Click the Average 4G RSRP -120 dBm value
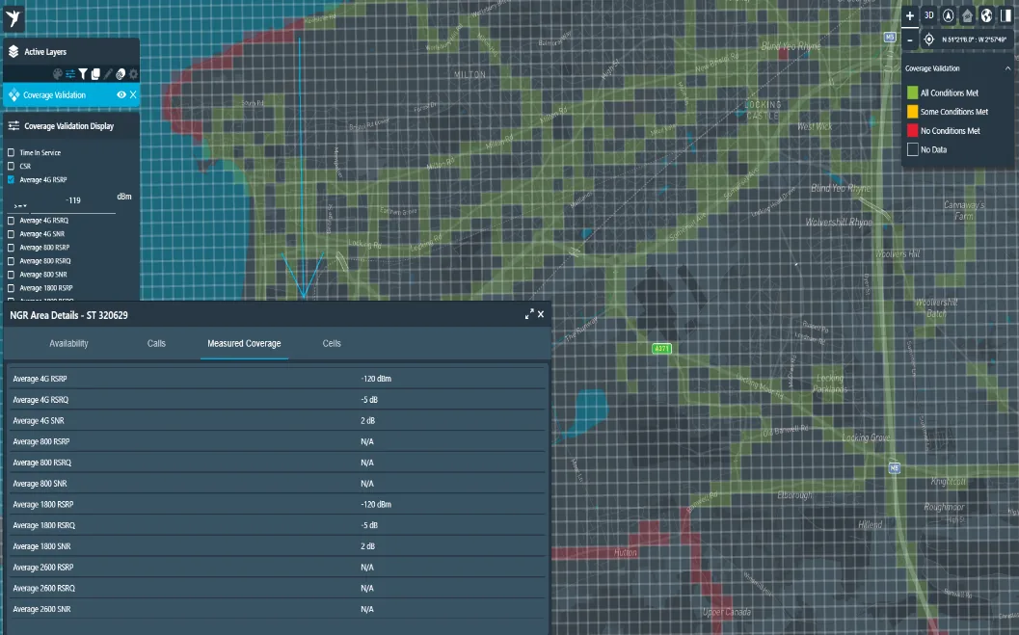Image resolution: width=1019 pixels, height=635 pixels. (376, 379)
